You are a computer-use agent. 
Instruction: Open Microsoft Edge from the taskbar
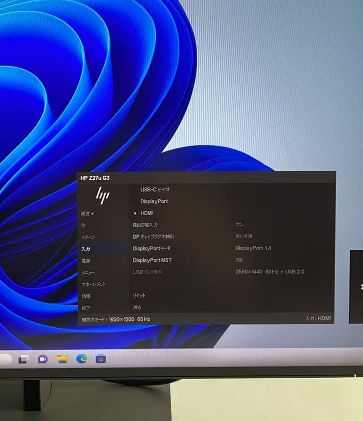[81, 359]
